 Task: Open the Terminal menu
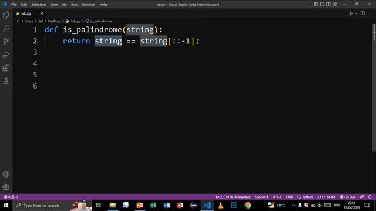coord(88,4)
